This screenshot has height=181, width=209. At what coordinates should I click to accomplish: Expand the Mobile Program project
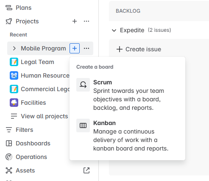click(14, 48)
